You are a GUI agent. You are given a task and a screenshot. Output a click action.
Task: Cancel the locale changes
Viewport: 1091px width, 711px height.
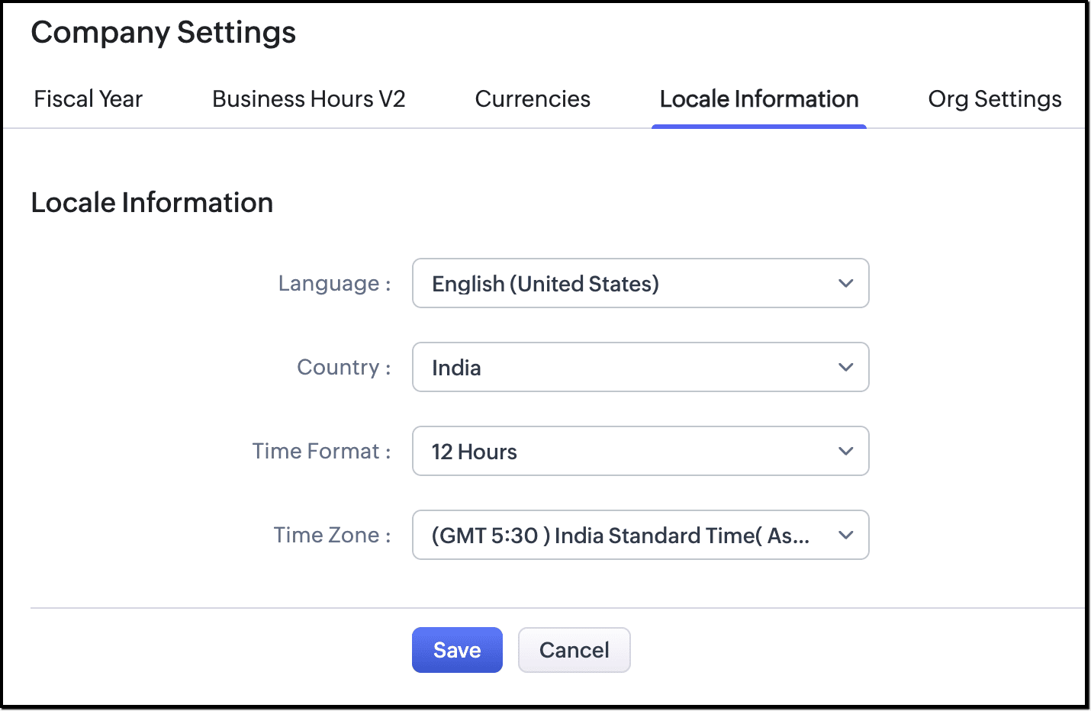pyautogui.click(x=574, y=650)
